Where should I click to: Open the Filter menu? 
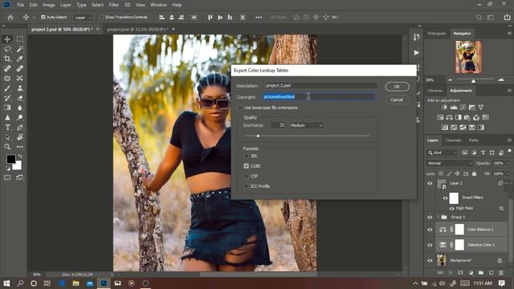pyautogui.click(x=114, y=5)
